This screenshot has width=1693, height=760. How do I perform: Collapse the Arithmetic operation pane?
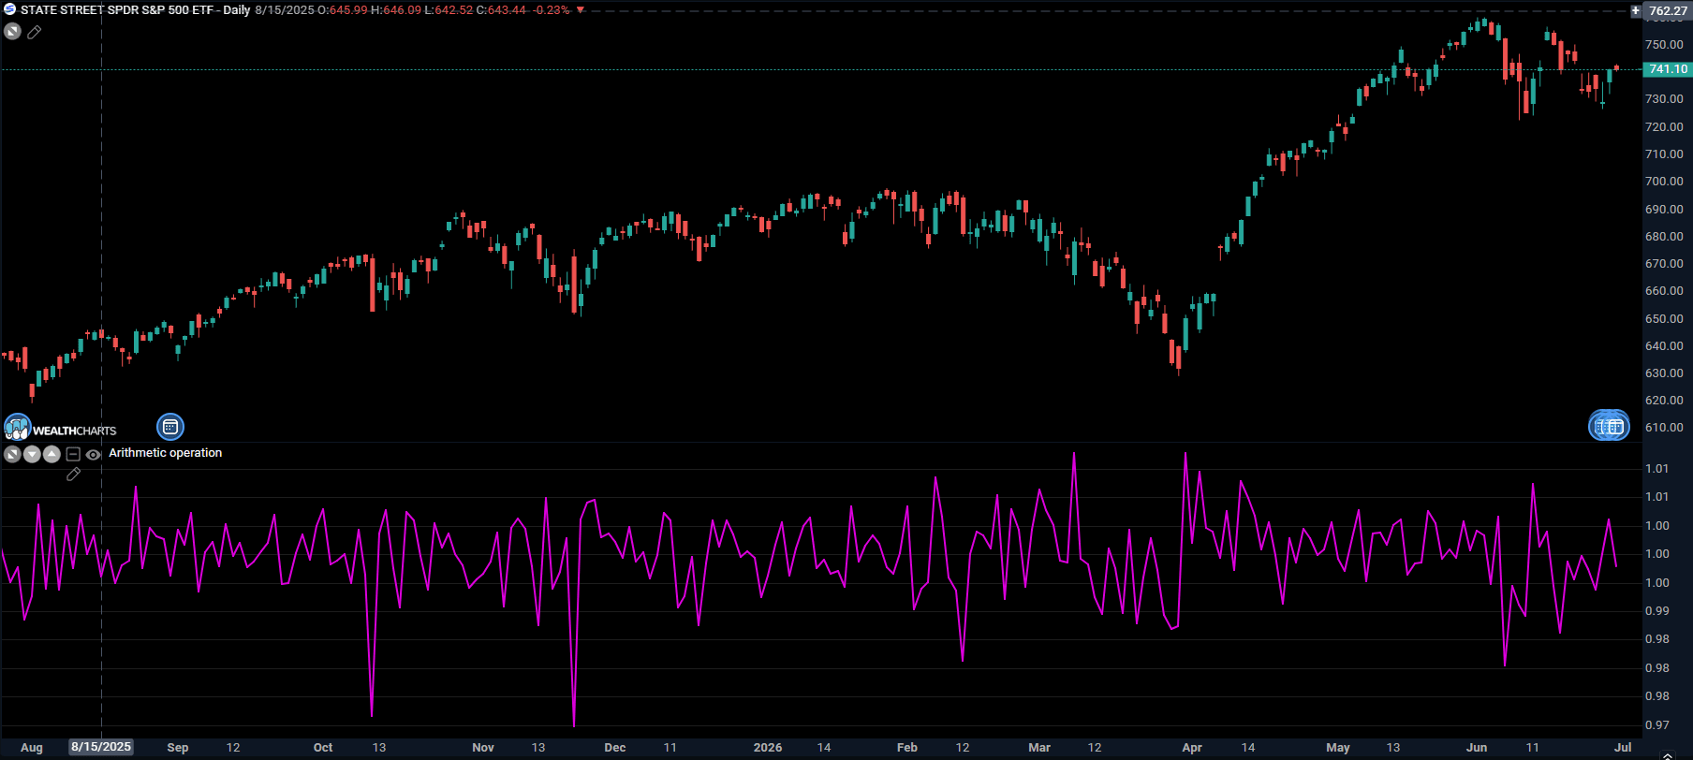(x=73, y=454)
